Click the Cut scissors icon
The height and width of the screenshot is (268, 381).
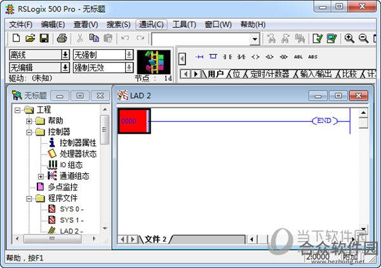[x=80, y=38]
